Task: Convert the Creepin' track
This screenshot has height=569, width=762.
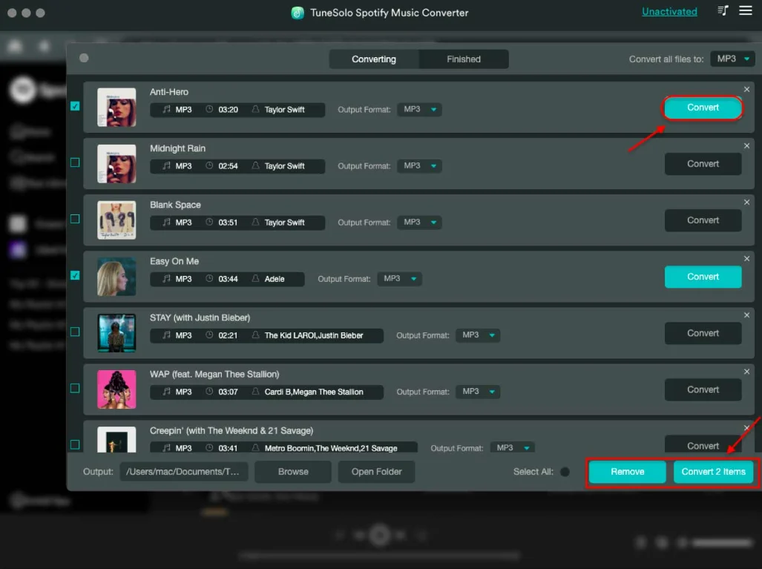Action: (x=703, y=444)
